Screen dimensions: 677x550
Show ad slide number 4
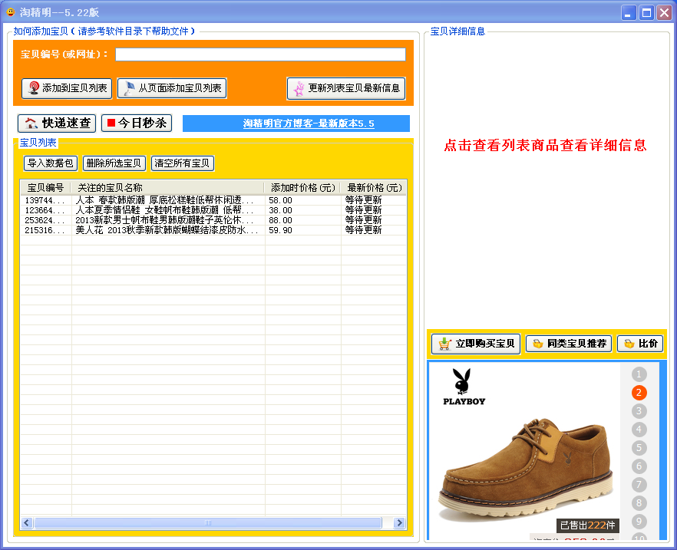tap(639, 430)
